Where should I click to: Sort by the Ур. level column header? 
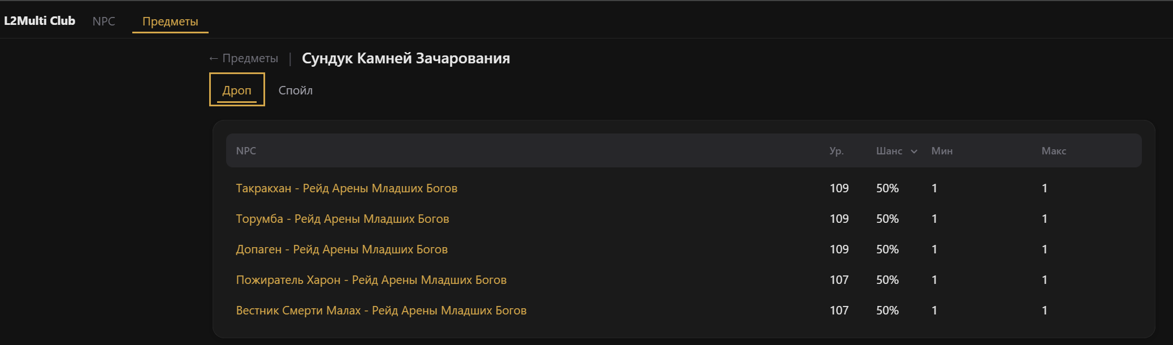pyautogui.click(x=836, y=151)
